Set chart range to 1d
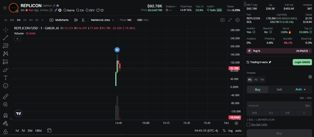The width and height of the screenshot is (314, 137). tap(17, 130)
